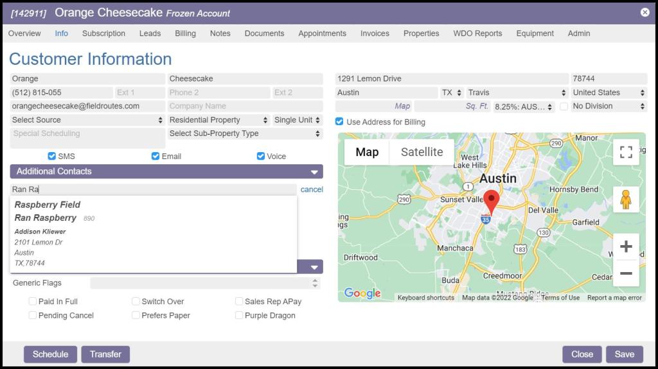Click the Google logo on the map
This screenshot has width=658, height=369.
click(362, 293)
